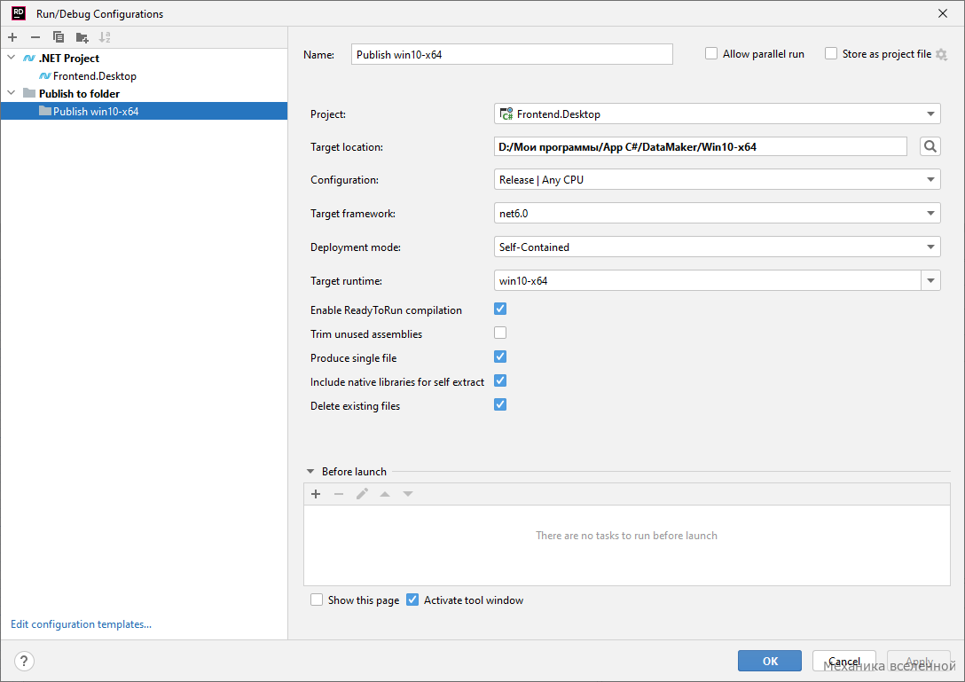Open the Target framework dropdown net6.0
This screenshot has height=682, width=965.
tap(717, 214)
